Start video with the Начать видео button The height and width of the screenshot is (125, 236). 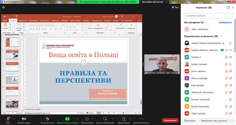click(24, 120)
